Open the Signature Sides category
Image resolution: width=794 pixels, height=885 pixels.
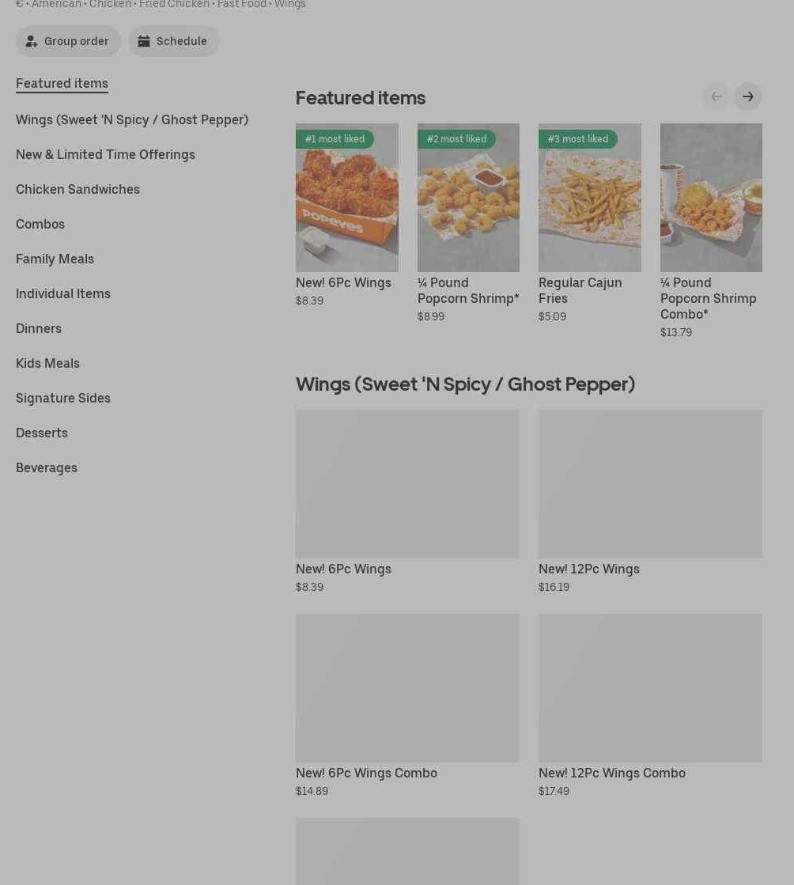(63, 398)
